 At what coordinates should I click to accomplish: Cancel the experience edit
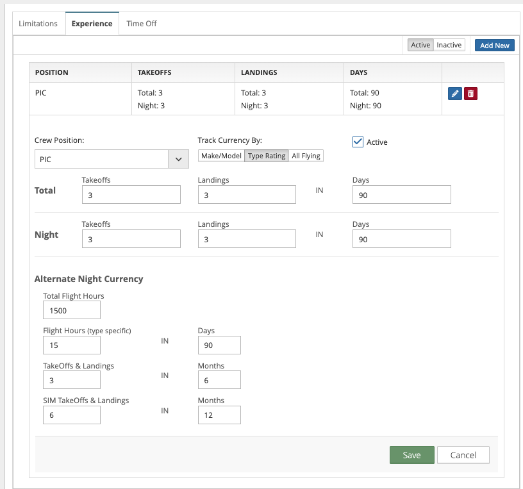point(463,455)
